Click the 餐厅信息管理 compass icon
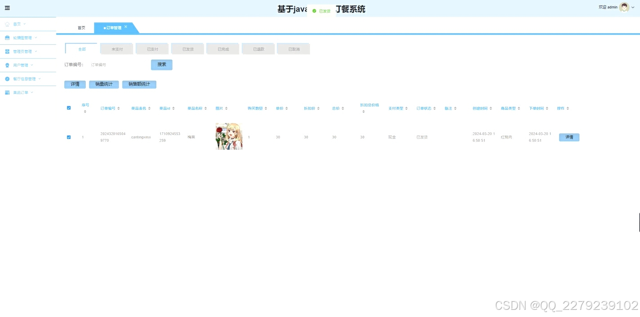 click(7, 78)
